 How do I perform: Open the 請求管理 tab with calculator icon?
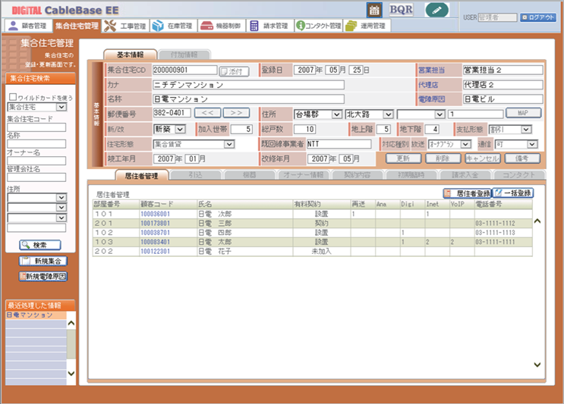click(269, 26)
